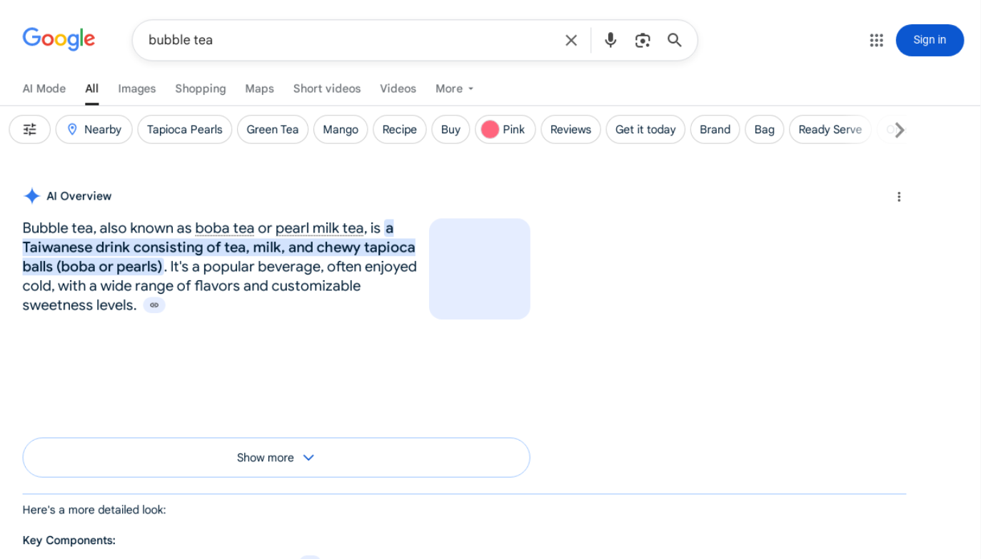The height and width of the screenshot is (559, 981).
Task: Expand AI Overview with Show more
Action: (x=276, y=458)
